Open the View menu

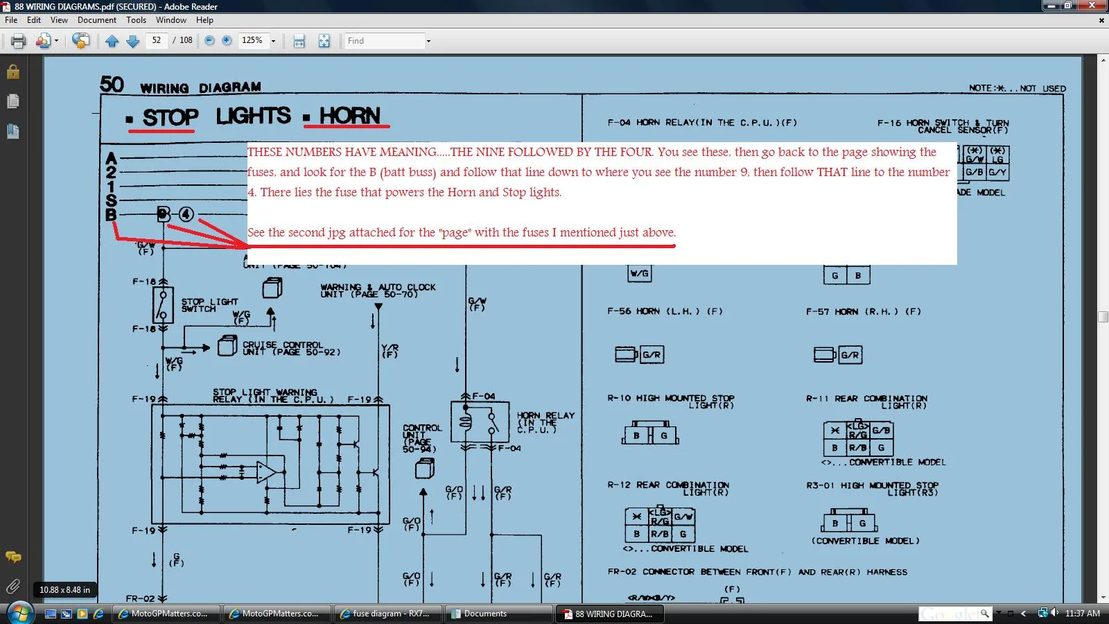pyautogui.click(x=59, y=20)
